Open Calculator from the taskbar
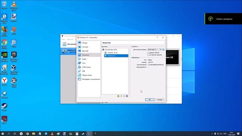 pyautogui.click(x=77, y=134)
